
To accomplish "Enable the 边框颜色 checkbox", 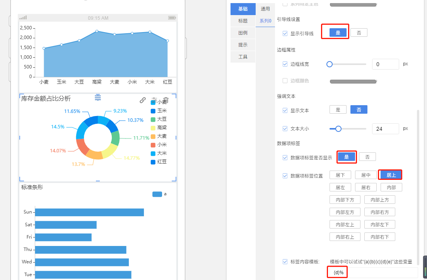I will [x=285, y=80].
